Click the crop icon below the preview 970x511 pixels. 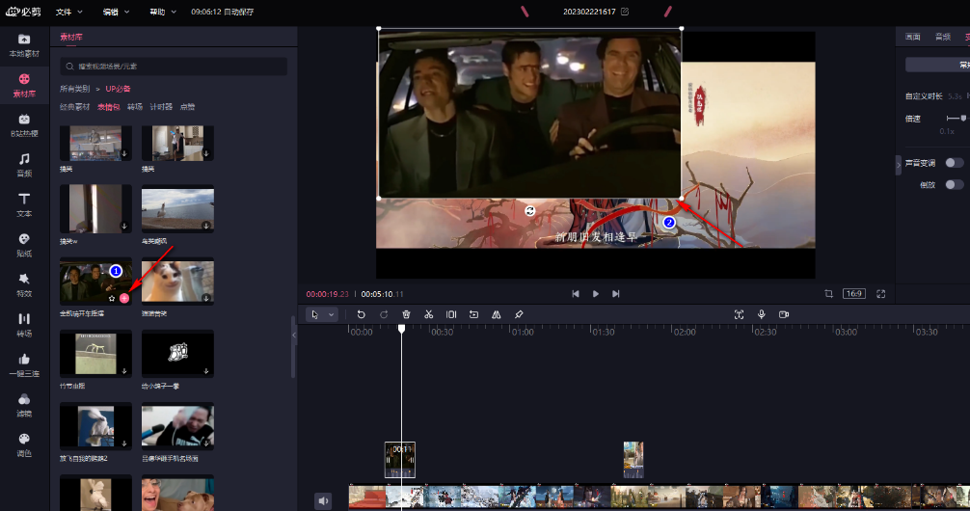(828, 294)
